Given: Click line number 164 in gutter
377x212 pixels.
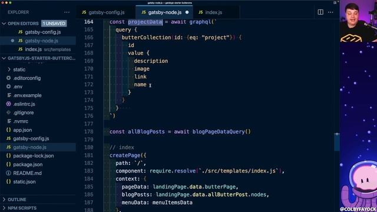Looking at the screenshot, I should 89,22.
